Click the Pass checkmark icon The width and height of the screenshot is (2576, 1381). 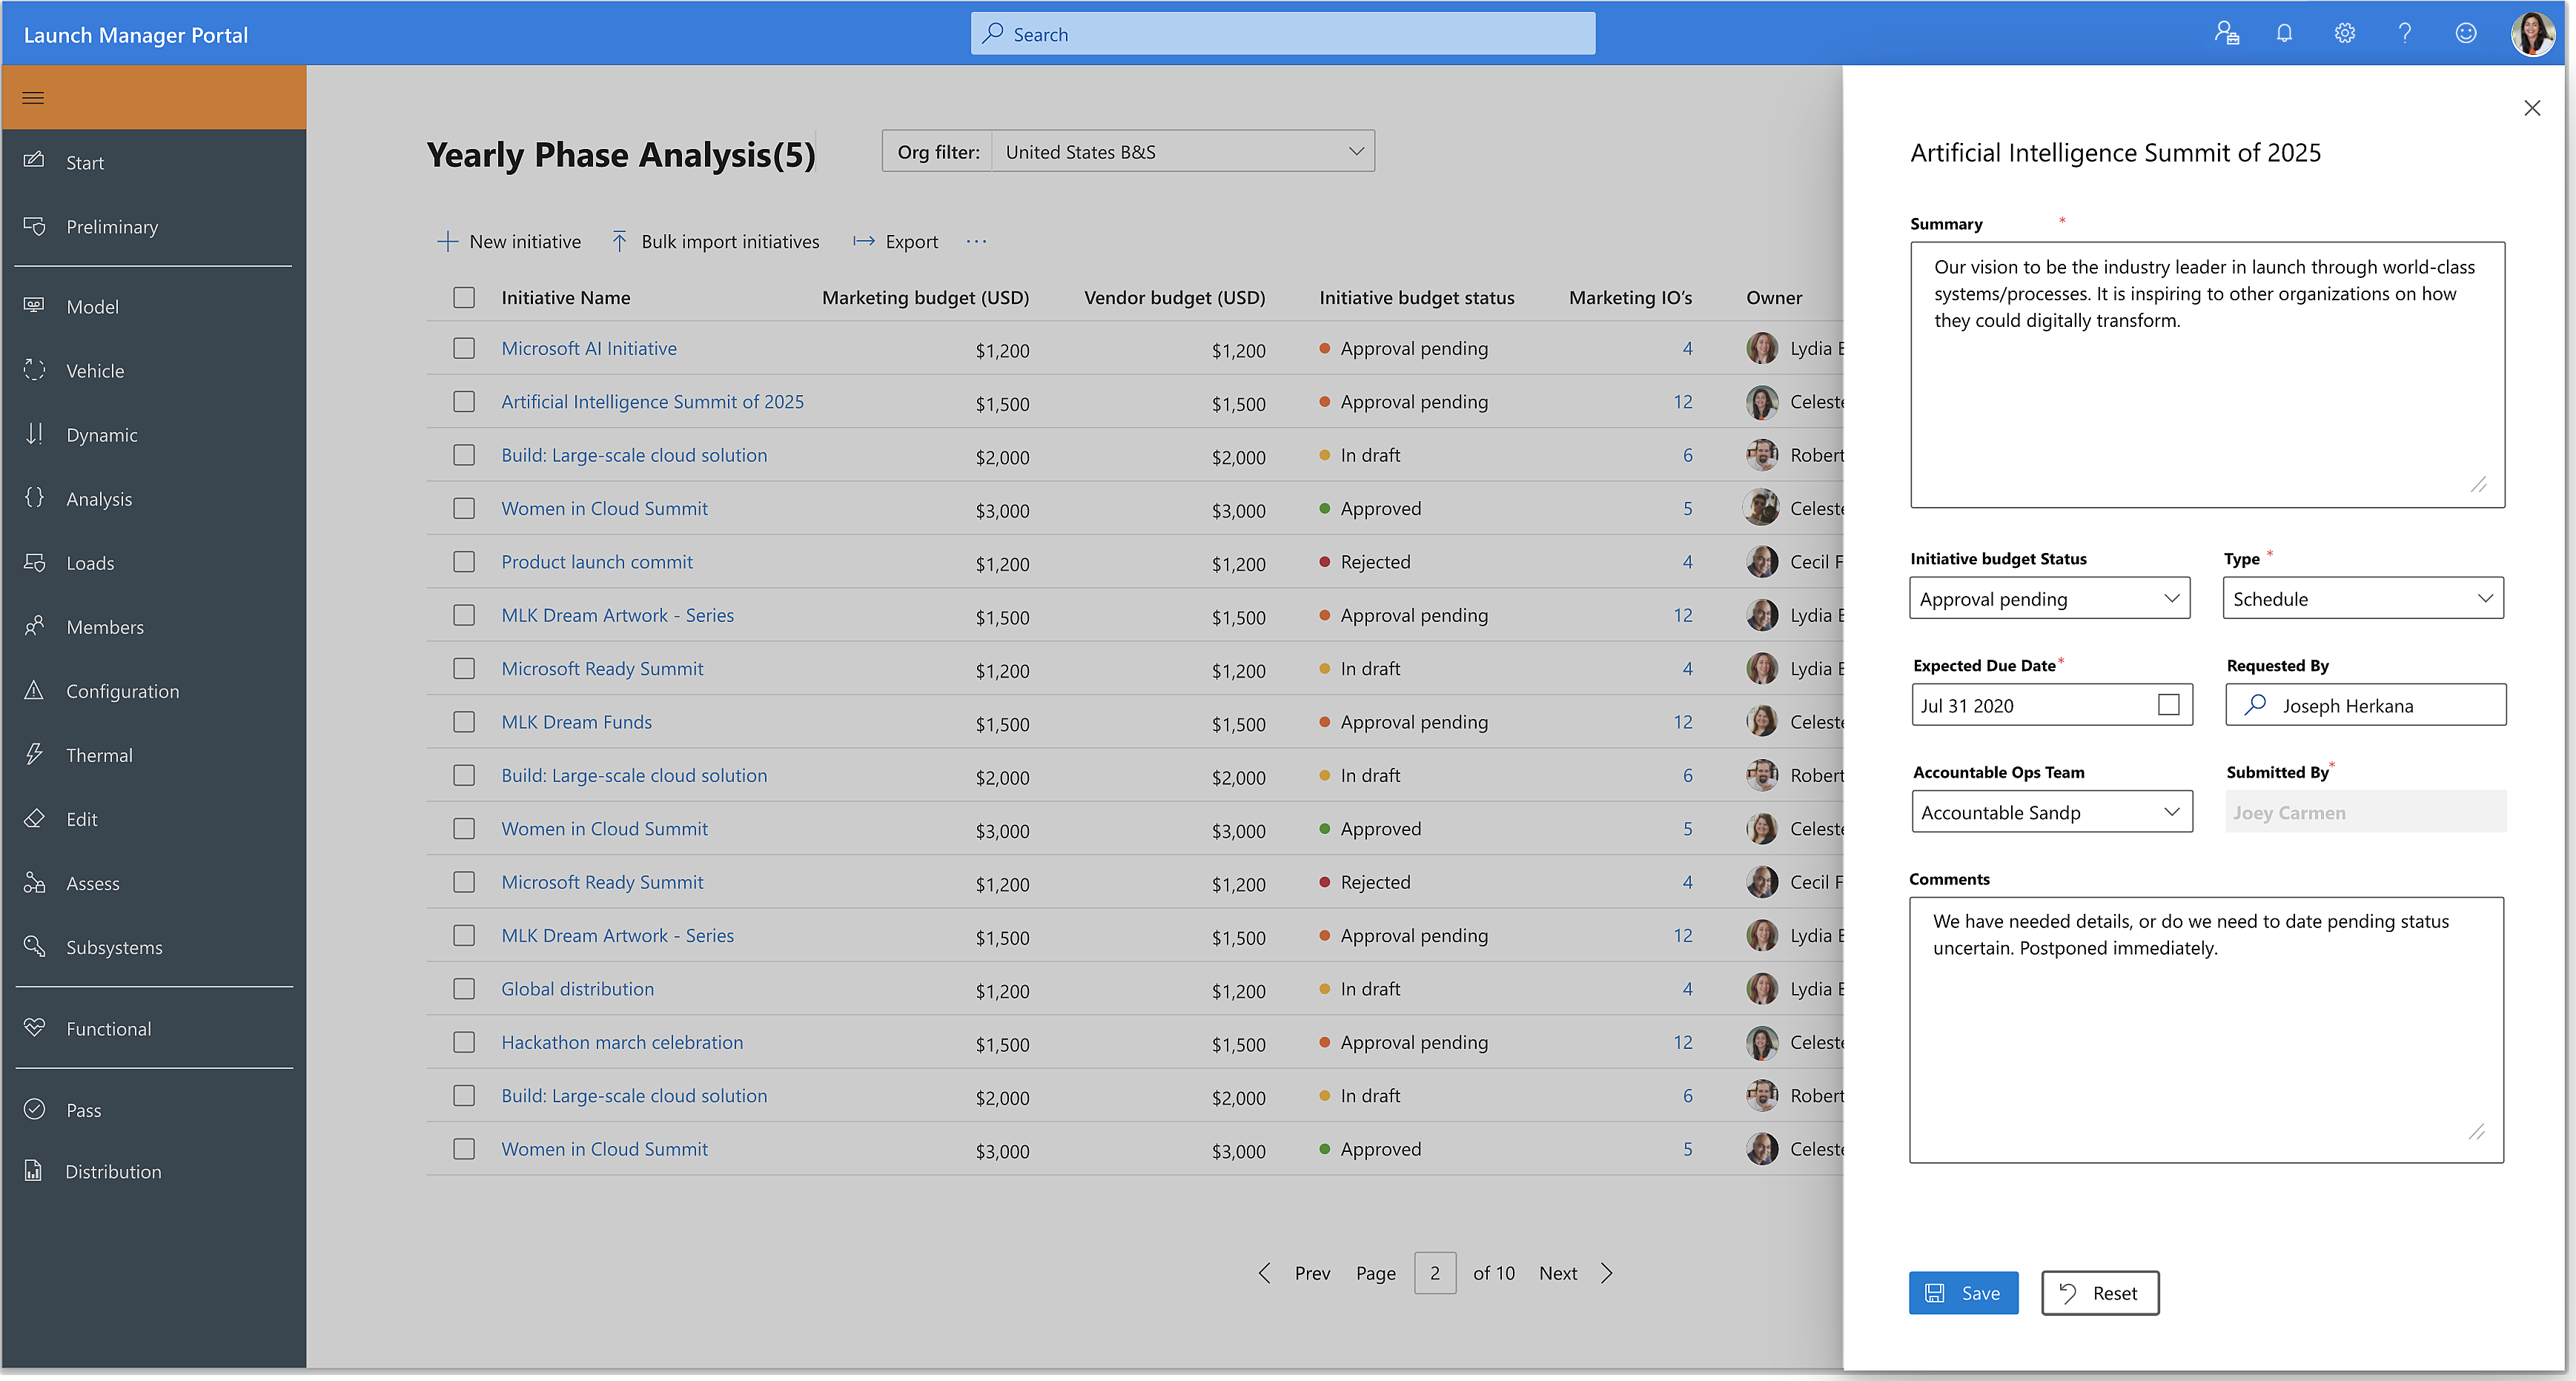[x=34, y=1109]
